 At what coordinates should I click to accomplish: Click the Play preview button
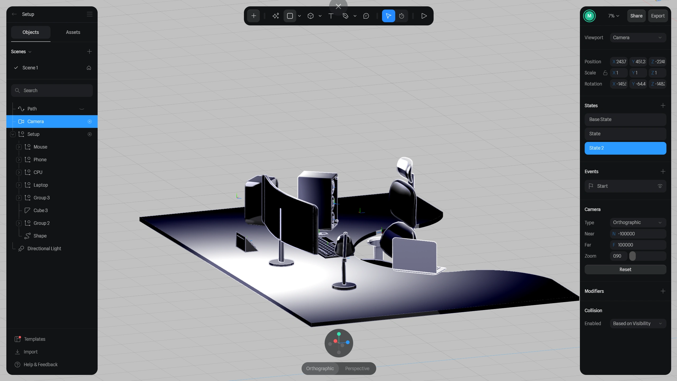pyautogui.click(x=424, y=16)
